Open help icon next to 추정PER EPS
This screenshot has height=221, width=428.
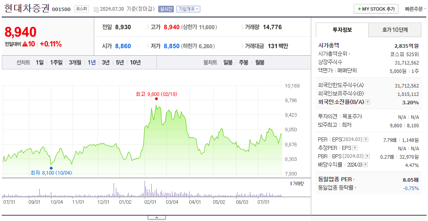coord(355,148)
